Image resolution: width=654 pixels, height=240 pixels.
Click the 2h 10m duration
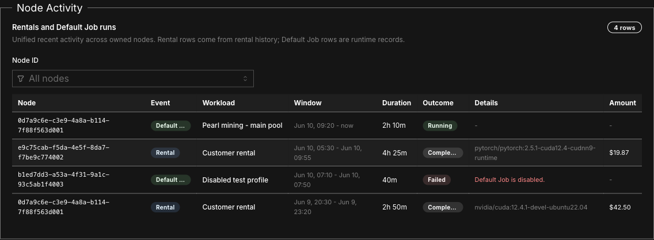pyautogui.click(x=394, y=125)
